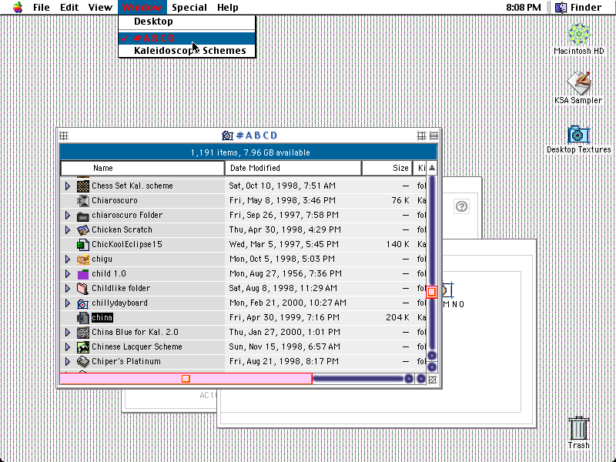
Task: Click the Chiaroscuro file icon
Action: pos(83,201)
